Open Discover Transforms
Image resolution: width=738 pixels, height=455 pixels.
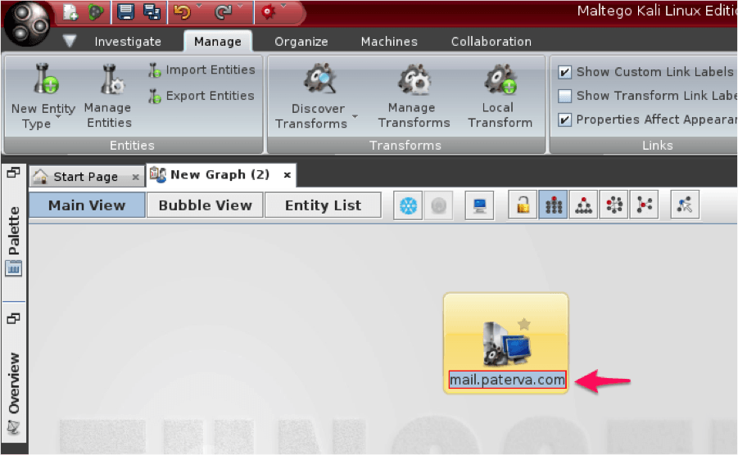(x=316, y=97)
